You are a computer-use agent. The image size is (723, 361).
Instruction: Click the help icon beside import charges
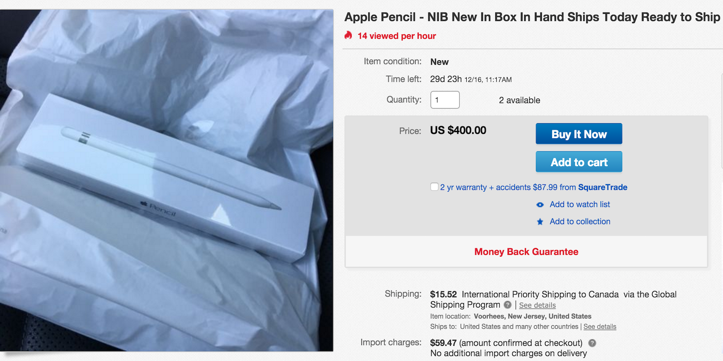[593, 343]
